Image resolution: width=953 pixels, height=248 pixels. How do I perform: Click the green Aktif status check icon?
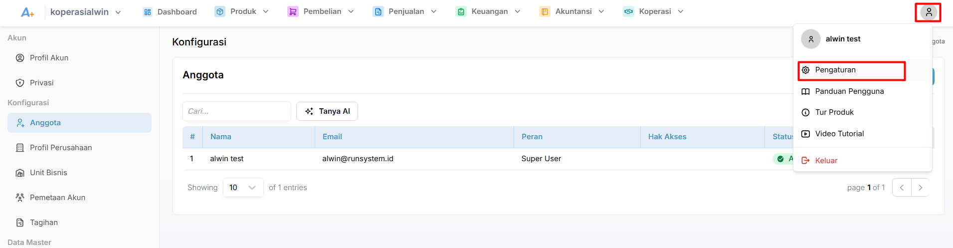[x=780, y=159]
